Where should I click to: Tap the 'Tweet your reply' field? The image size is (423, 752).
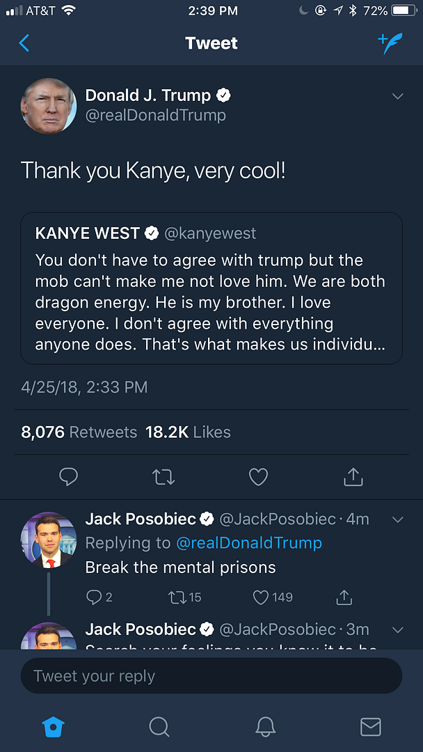(211, 676)
